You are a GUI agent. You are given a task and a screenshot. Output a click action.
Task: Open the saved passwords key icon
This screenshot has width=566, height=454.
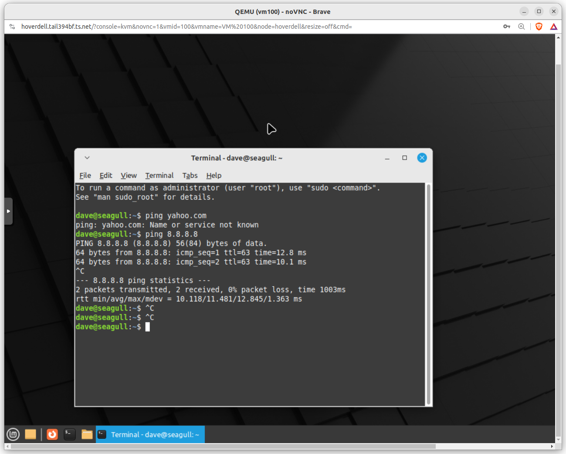click(x=507, y=27)
